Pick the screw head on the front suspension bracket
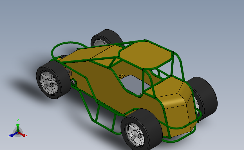Screen dimensions: 244x150 pos(73,82)
